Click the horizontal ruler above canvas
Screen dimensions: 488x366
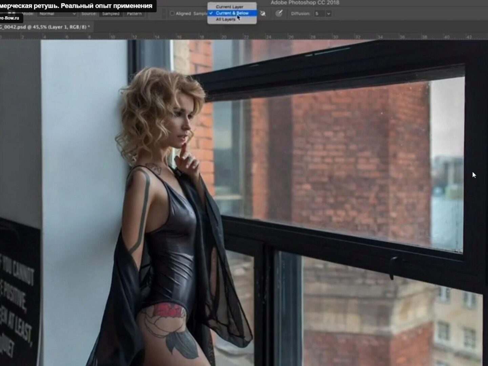[244, 37]
